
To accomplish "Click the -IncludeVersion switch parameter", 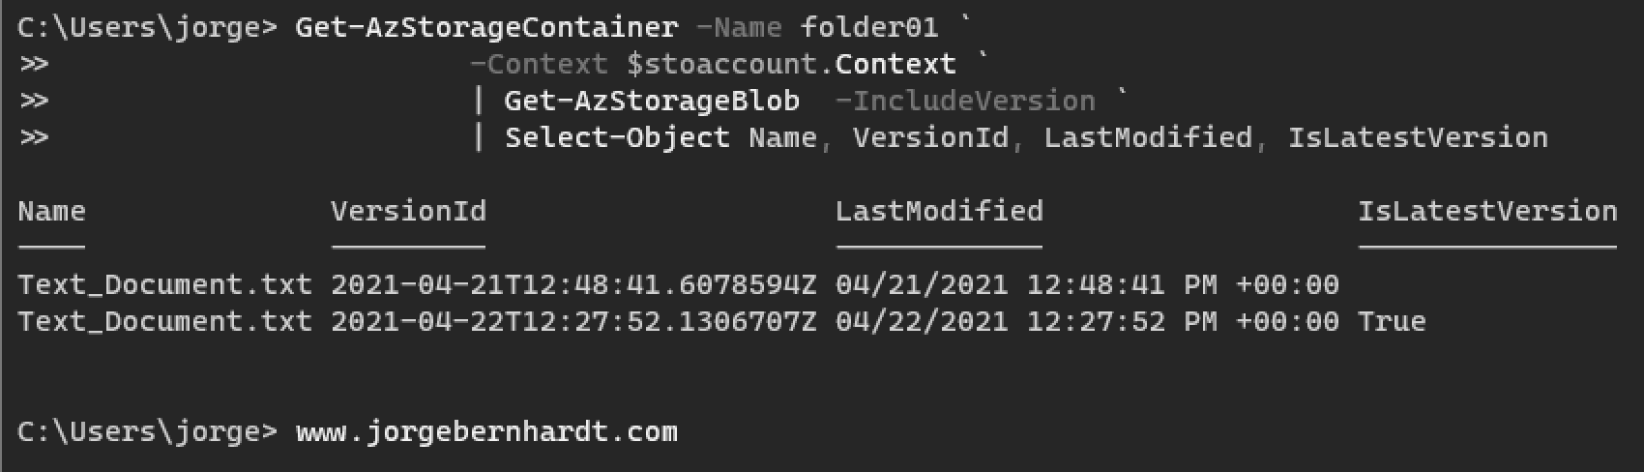I will (x=964, y=101).
